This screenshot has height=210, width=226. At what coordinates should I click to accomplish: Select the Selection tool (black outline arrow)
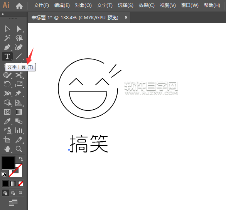pos(7,29)
